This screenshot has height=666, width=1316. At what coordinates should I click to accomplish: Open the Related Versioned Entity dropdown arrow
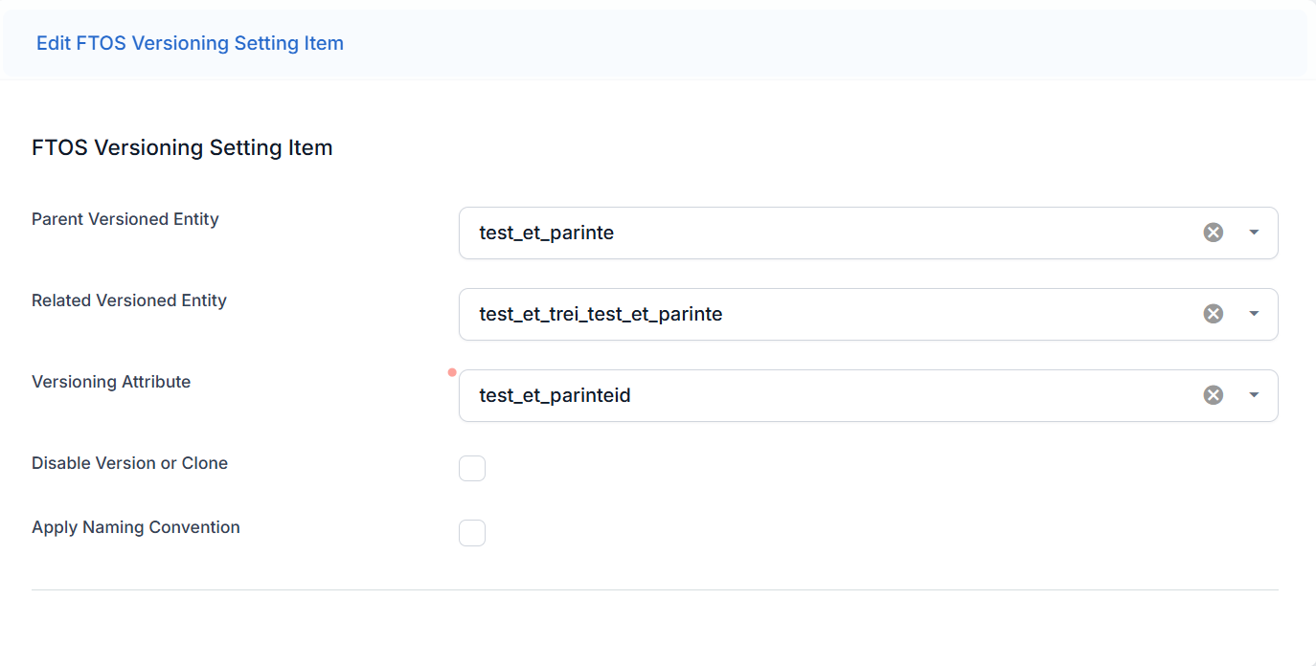pos(1254,314)
